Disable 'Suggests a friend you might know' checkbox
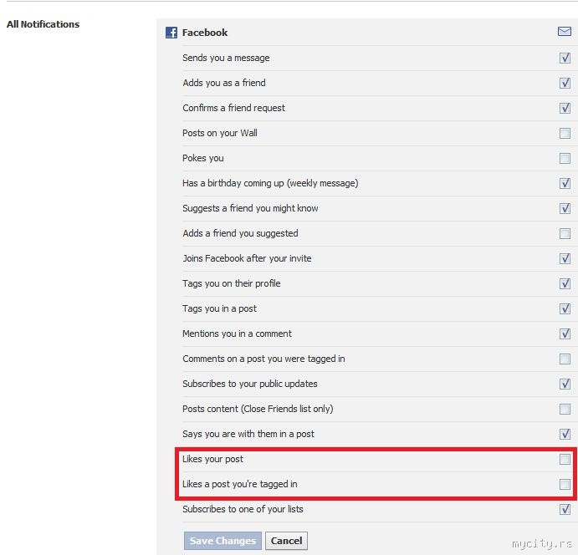 [565, 208]
